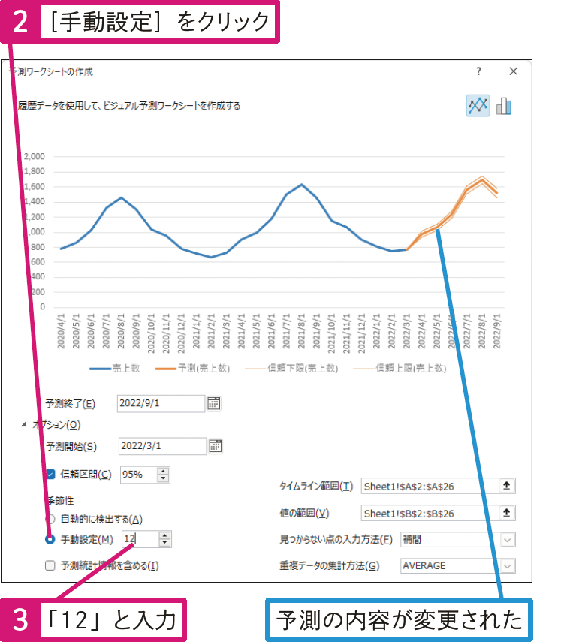Viewport: 588px width, 642px height.
Task: Increase the 信頼区間 percentage spinner
Action: 163,470
